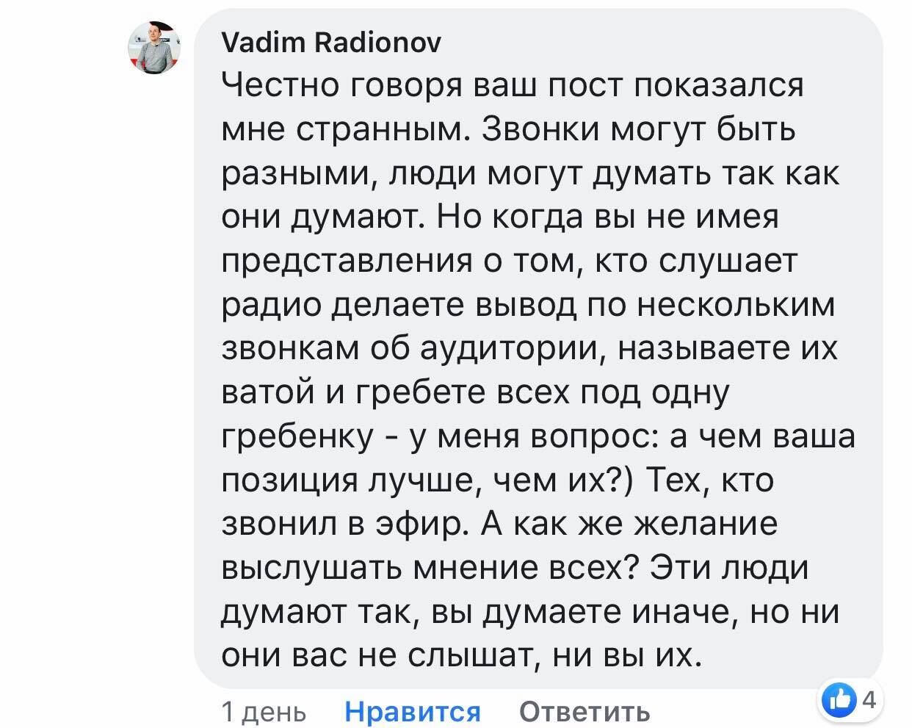The width and height of the screenshot is (912, 728).
Task: Click the line 'гребенку - у меня вопрос'
Action: pos(539,437)
